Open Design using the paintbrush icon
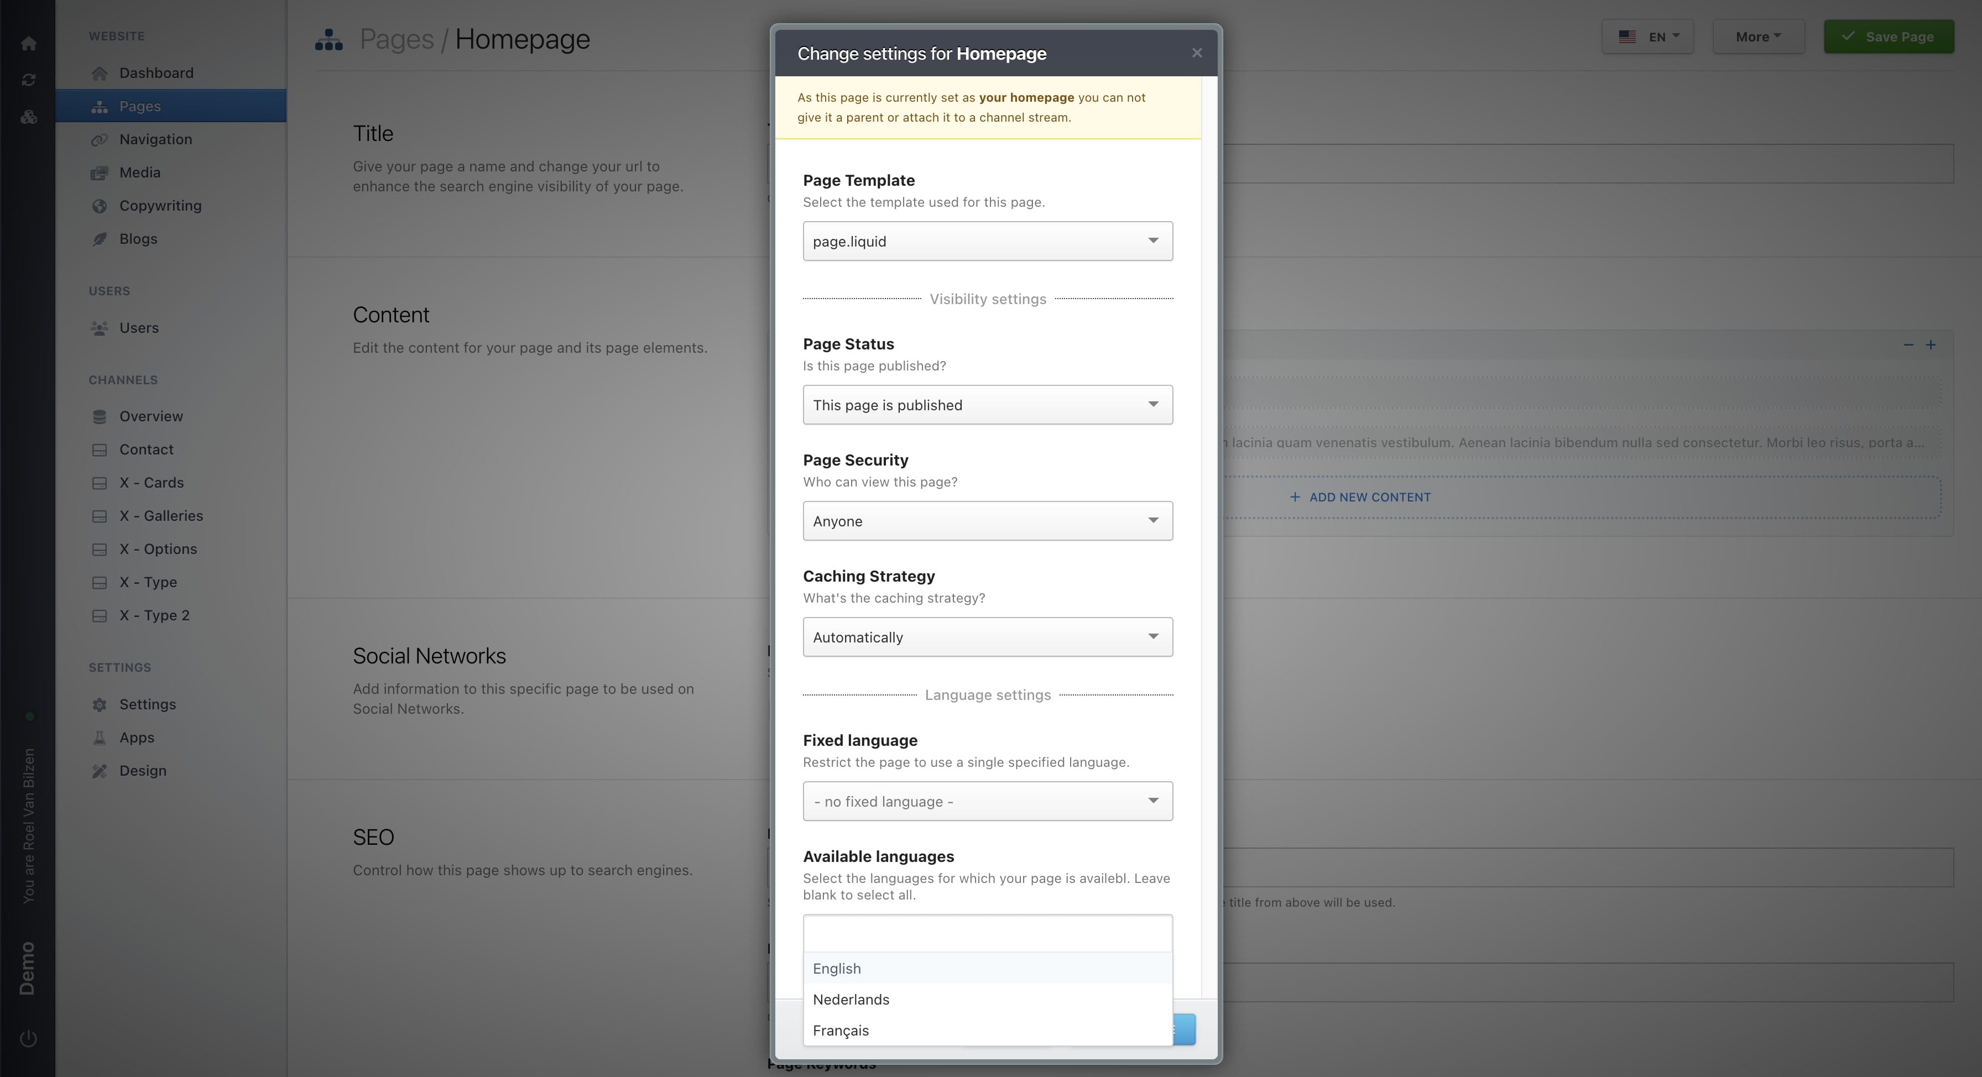 click(100, 770)
